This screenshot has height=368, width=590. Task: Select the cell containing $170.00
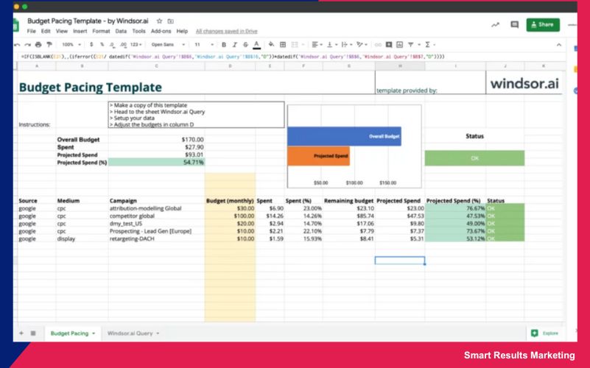(157, 139)
